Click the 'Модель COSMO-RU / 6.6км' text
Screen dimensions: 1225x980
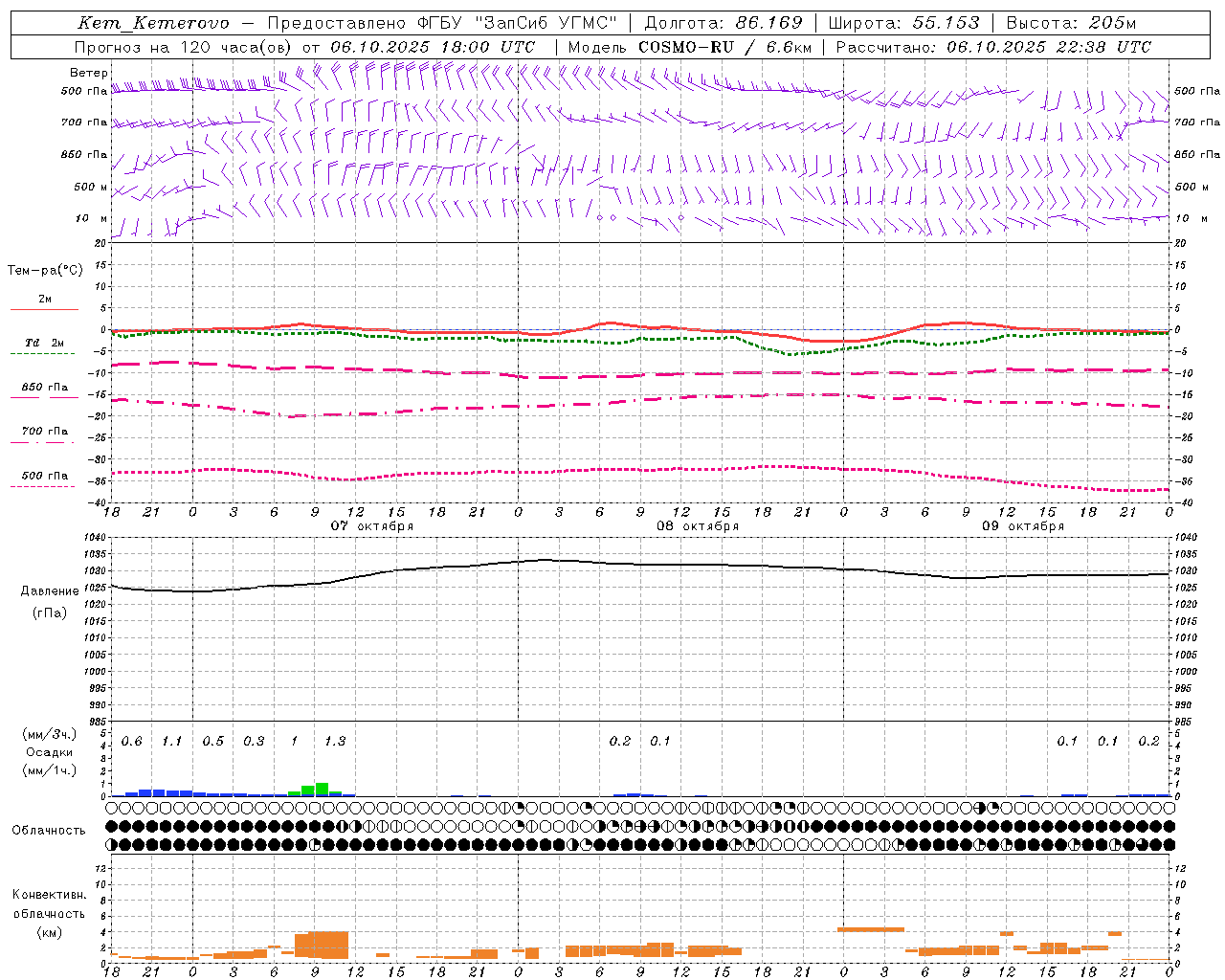(689, 47)
